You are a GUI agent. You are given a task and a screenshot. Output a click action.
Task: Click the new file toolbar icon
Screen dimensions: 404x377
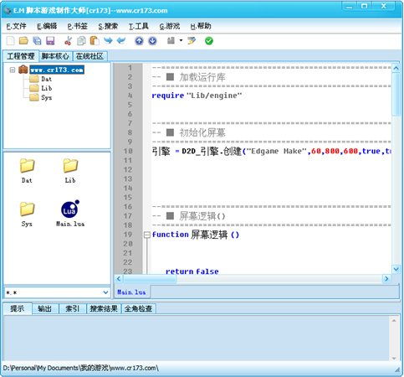10,41
